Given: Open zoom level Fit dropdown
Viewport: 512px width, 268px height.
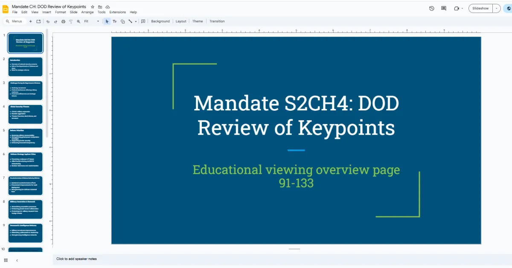Looking at the screenshot, I should pos(91,21).
